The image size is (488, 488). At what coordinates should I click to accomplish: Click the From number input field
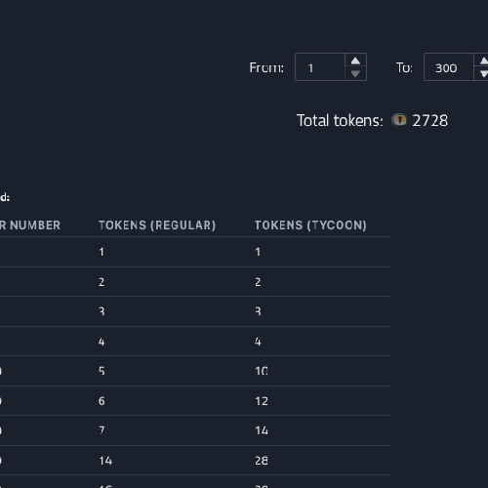[x=320, y=67]
